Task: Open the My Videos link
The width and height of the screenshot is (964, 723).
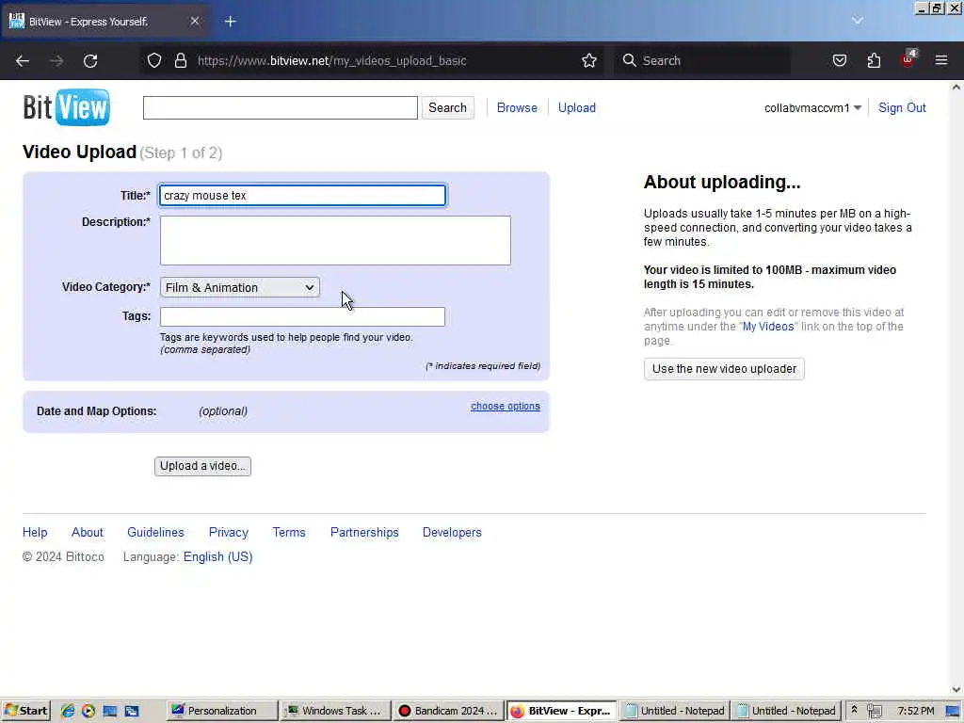Action: (768, 327)
